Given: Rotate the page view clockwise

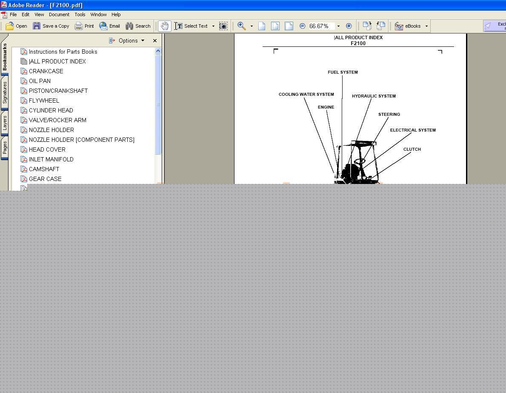Looking at the screenshot, I should pos(367,26).
